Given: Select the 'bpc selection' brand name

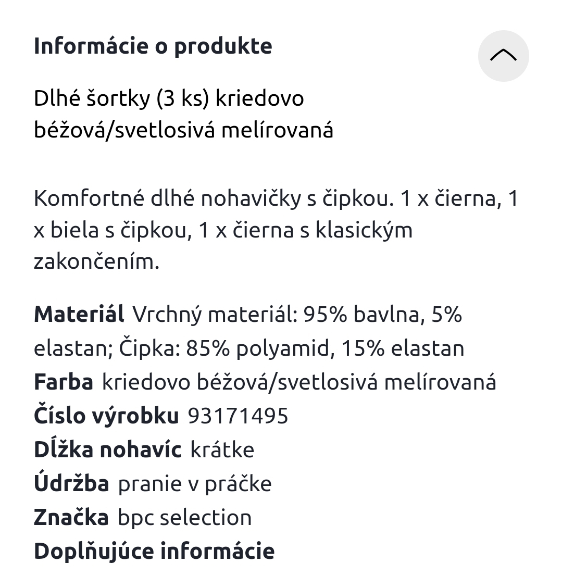Looking at the screenshot, I should coord(184,518).
